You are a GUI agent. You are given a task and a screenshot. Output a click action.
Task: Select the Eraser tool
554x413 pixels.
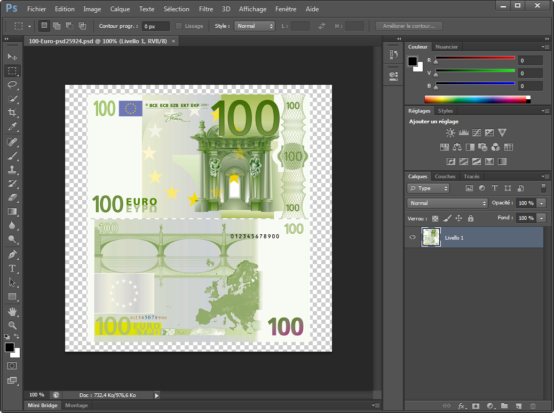click(x=12, y=197)
